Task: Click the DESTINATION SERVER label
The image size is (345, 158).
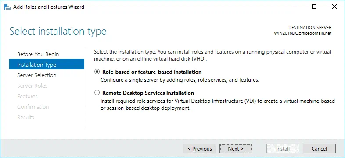Action: 310,28
